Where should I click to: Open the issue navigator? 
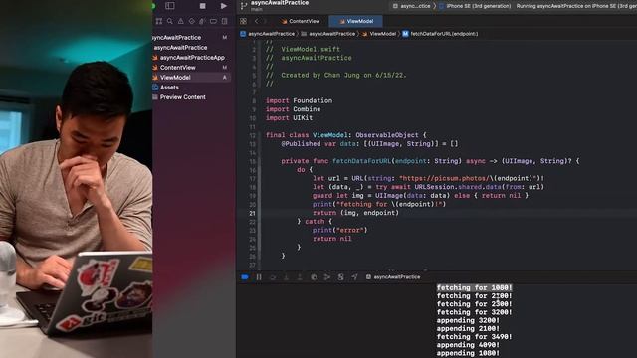[181, 21]
